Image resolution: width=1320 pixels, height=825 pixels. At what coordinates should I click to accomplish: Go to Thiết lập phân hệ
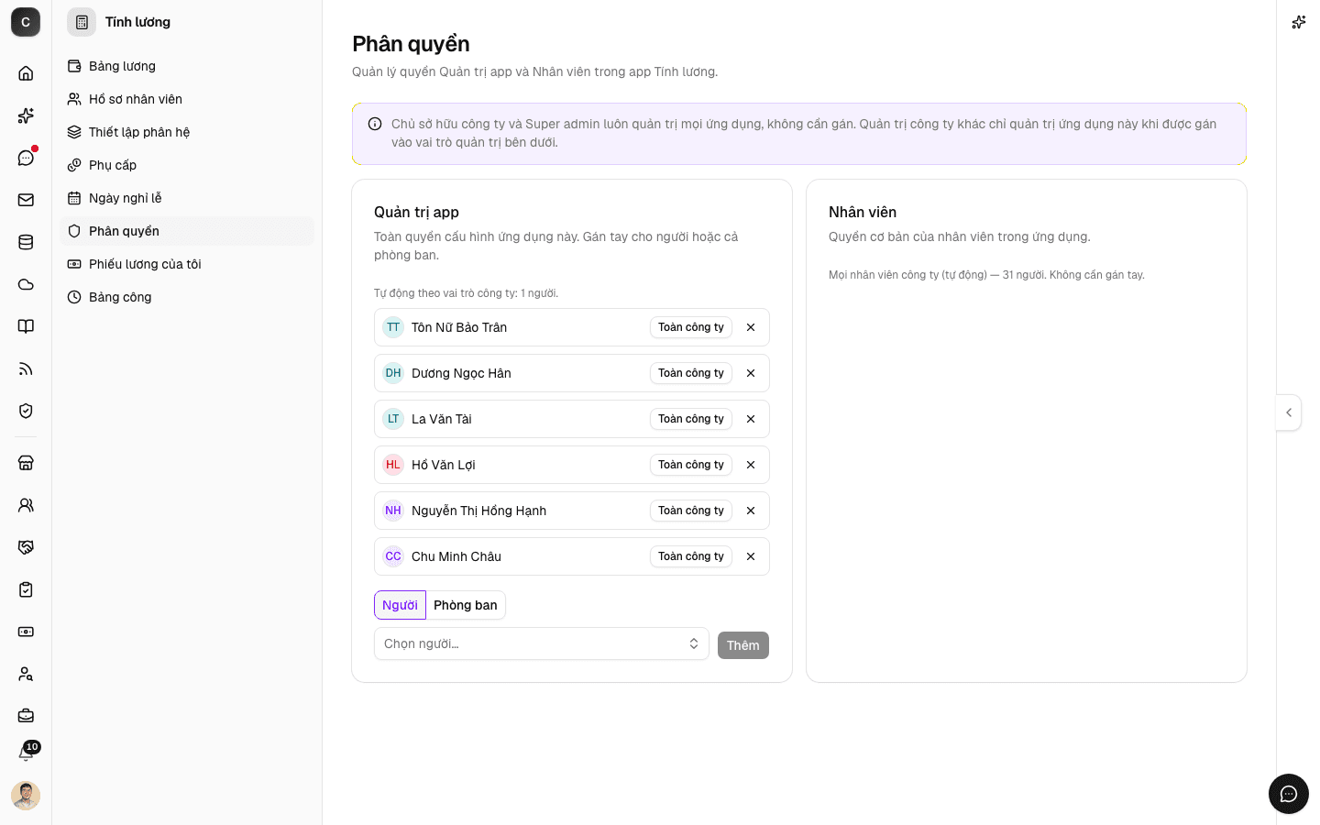[187, 132]
